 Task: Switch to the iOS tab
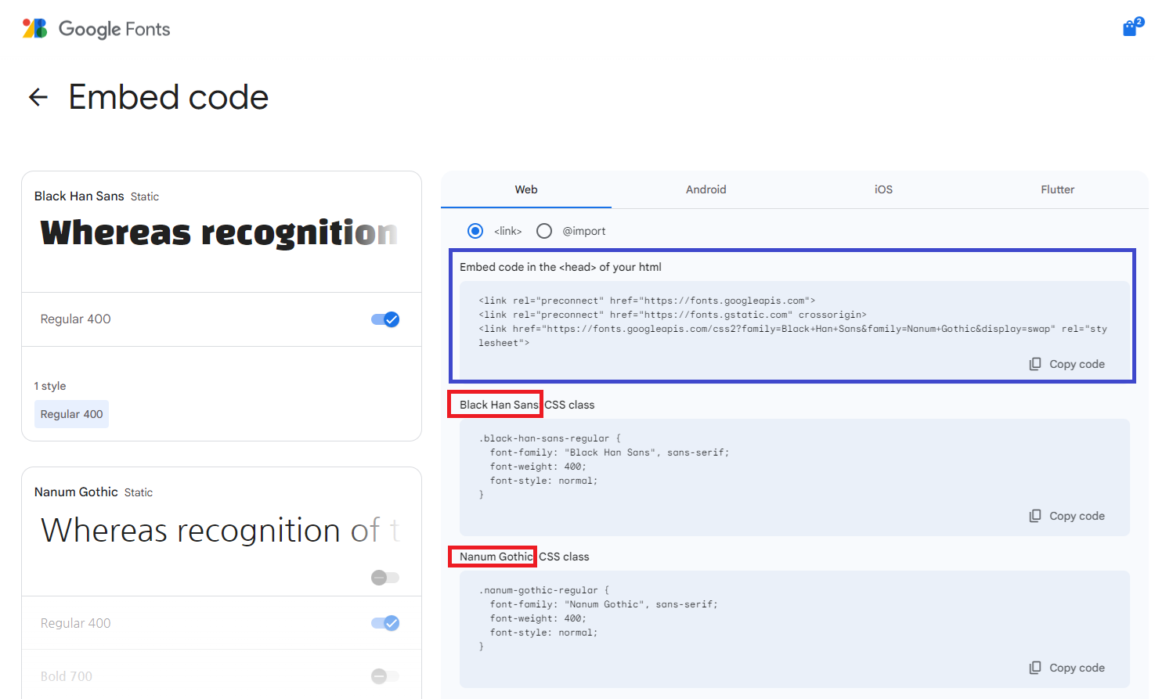coord(883,189)
